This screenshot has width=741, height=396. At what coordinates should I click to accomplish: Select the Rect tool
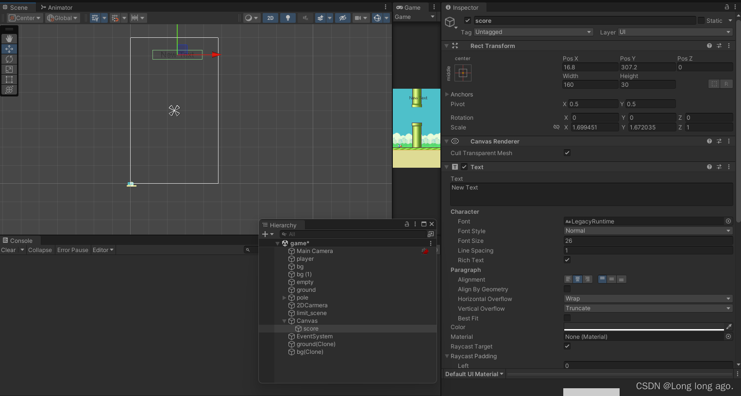tap(9, 79)
